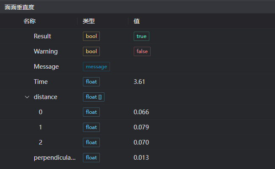Click the message type tag
275x169 pixels.
(x=96, y=67)
